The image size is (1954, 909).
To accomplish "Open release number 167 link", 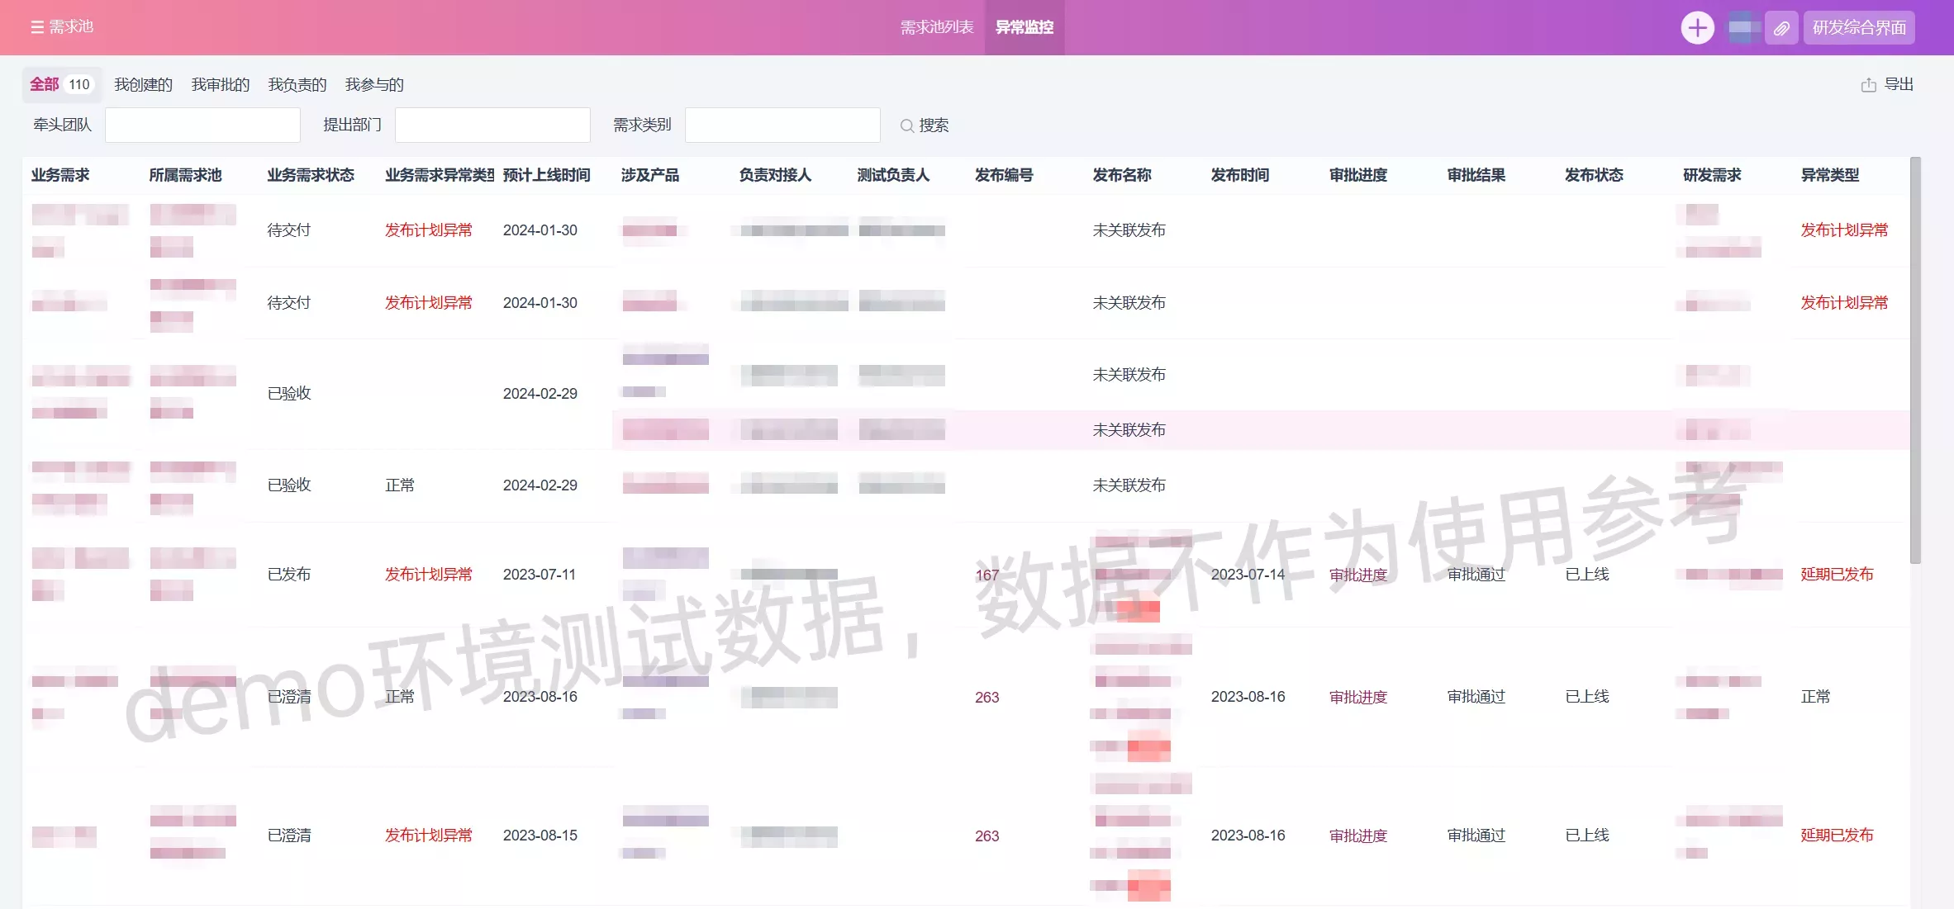I will pos(987,575).
